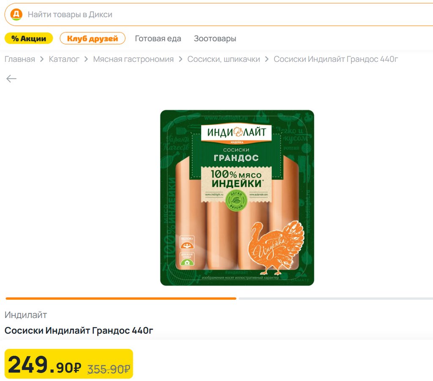Click the crossed-out old price 355.90₽
The image size is (433, 381).
click(109, 369)
